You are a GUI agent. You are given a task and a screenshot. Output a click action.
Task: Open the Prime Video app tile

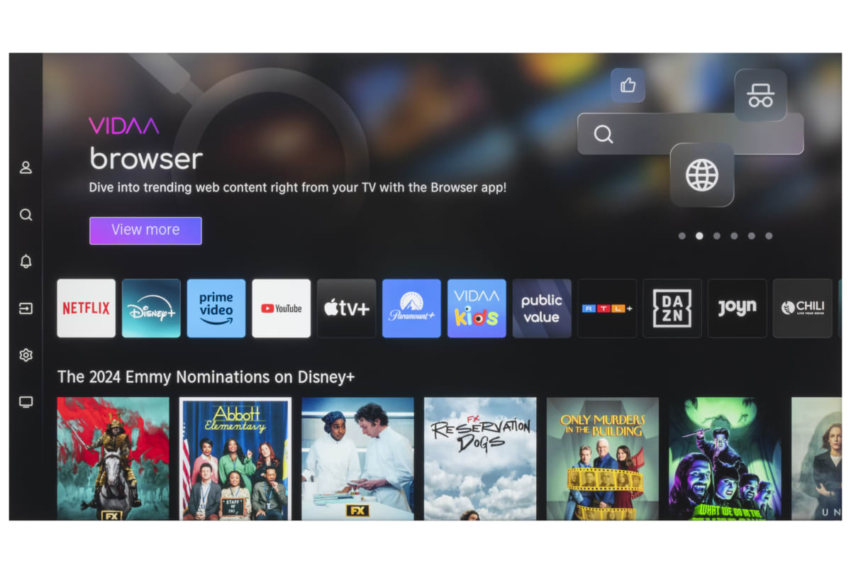[216, 308]
